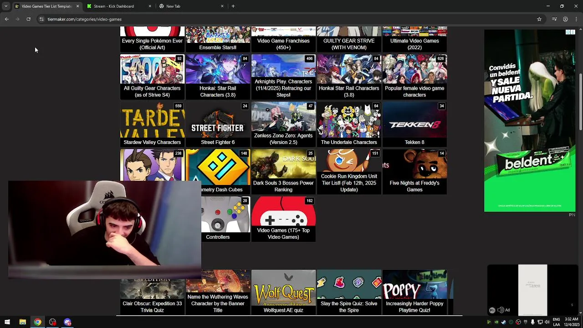Open Arknights Play. Characters template

[283, 77]
